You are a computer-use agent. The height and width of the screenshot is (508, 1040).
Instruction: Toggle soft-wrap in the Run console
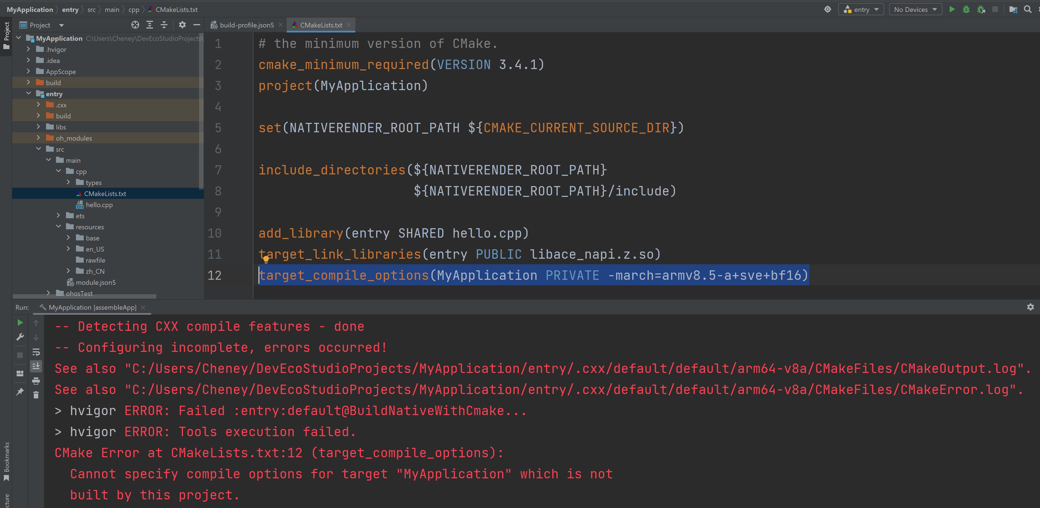[36, 352]
